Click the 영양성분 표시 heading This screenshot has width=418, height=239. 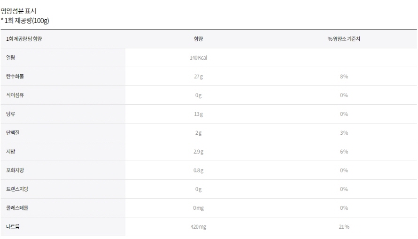(x=18, y=11)
